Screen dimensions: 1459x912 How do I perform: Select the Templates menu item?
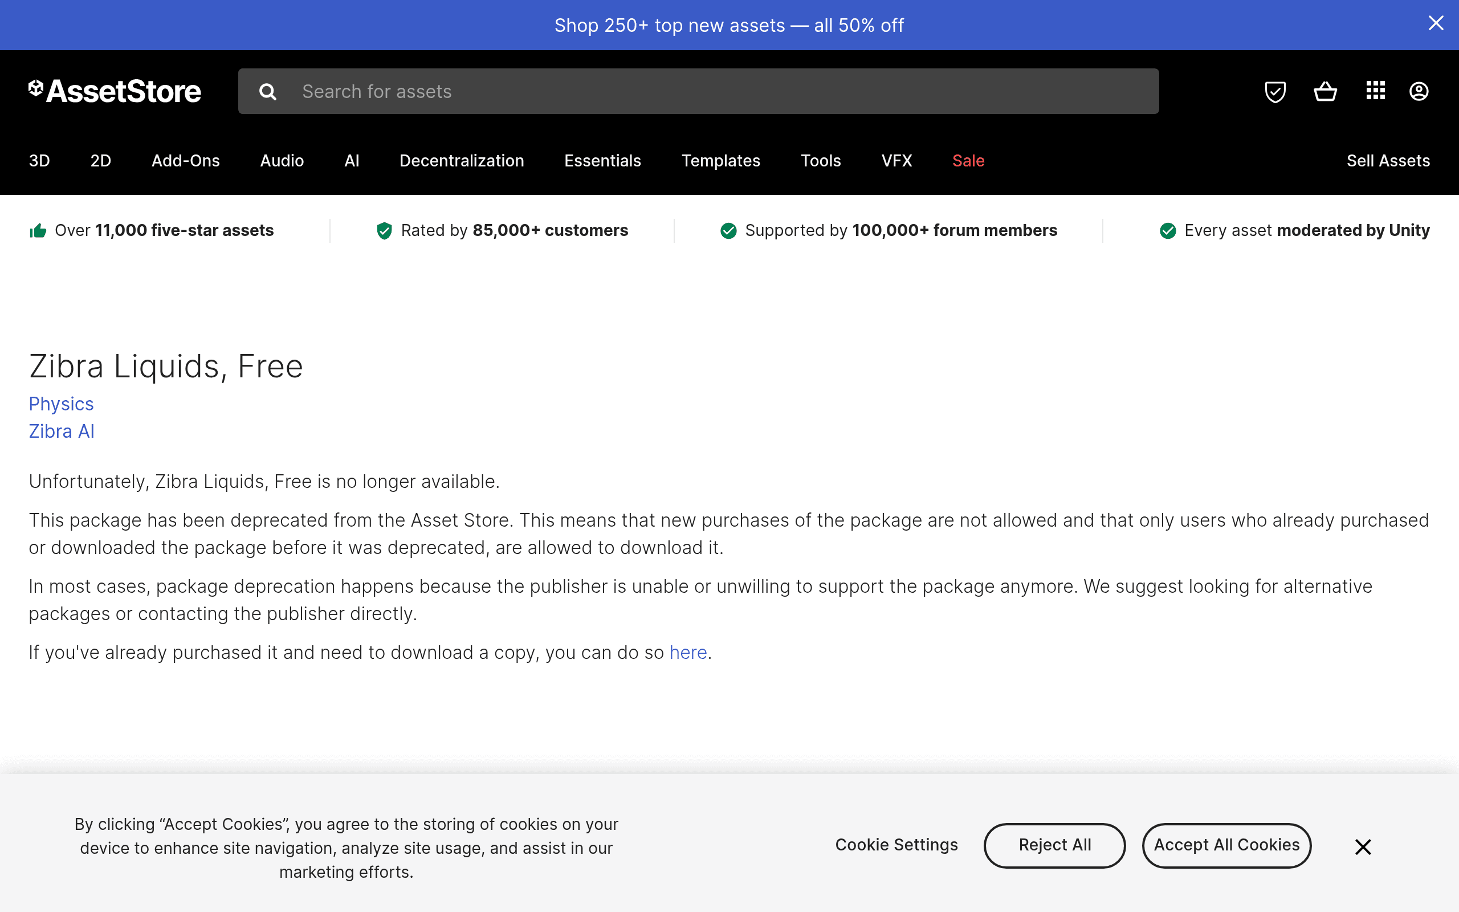(720, 160)
